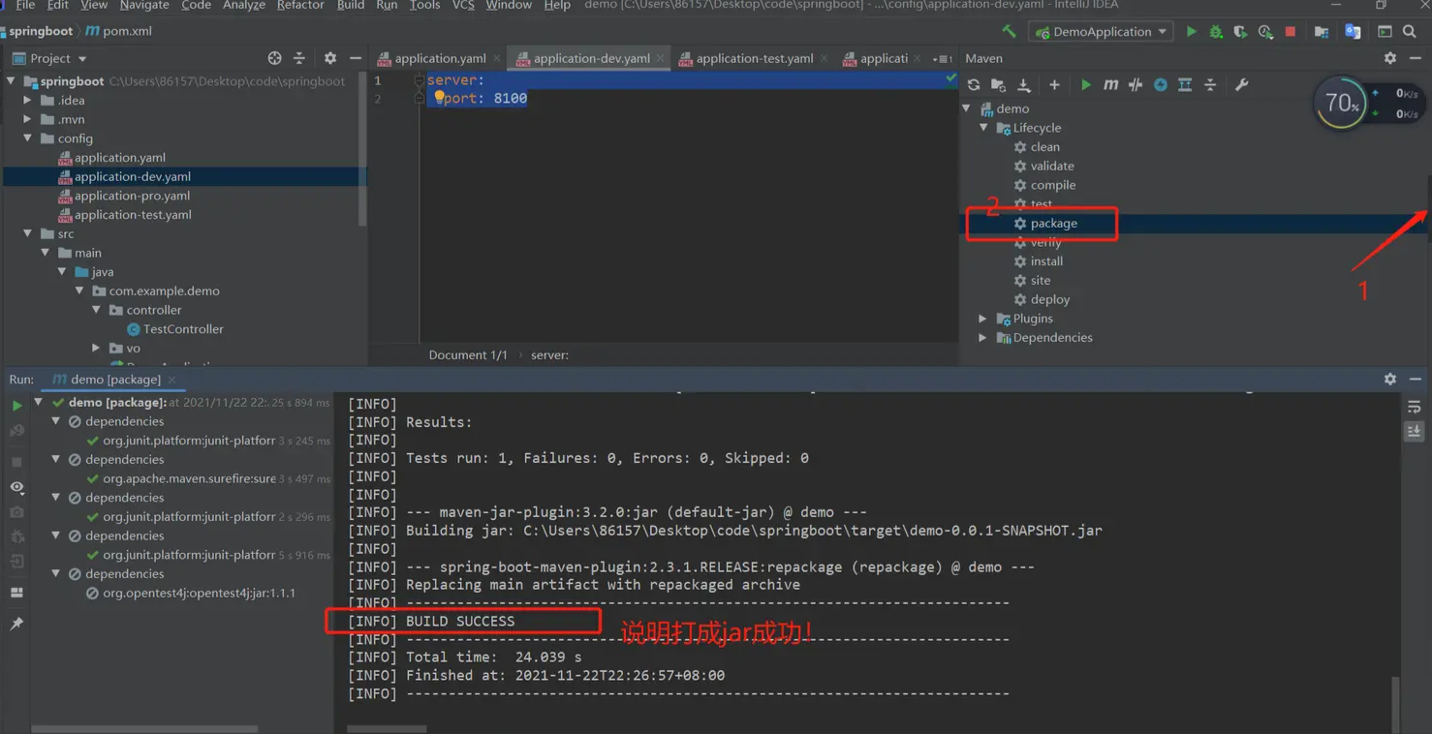Screen dimensions: 1432x734
Task: Switch to application.yaml editor tab
Action: [x=439, y=58]
